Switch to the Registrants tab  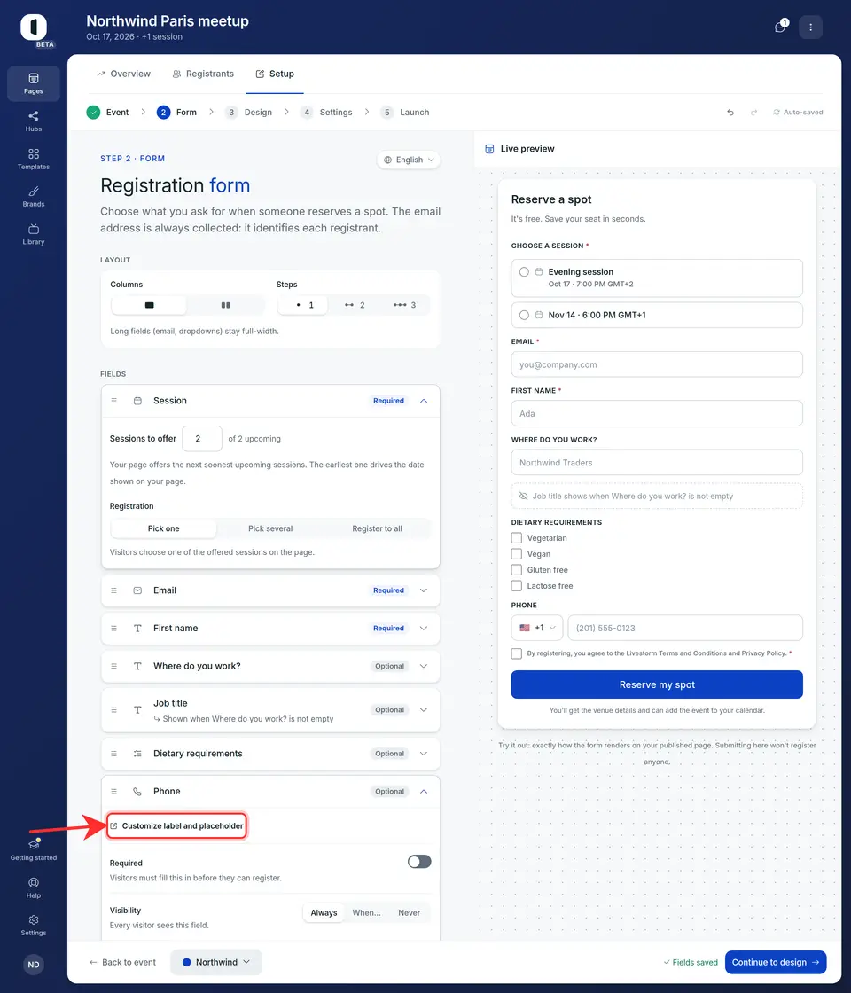[203, 74]
